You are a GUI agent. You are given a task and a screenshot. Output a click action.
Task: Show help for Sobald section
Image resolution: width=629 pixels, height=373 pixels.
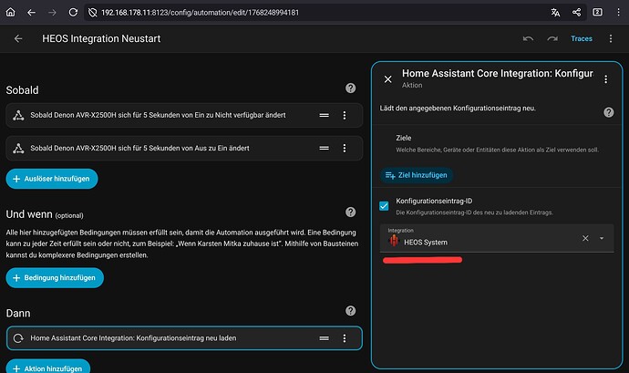(351, 88)
